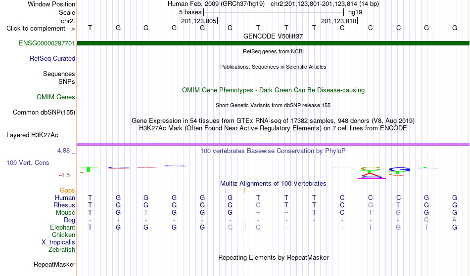Select the Common dbSNP(155) track label
Screen dimensions: 470x276
[44, 113]
